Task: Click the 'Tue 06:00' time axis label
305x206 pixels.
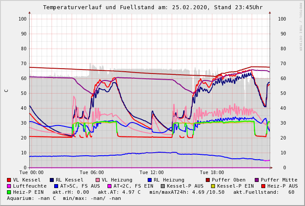Action: pyautogui.click(x=92, y=172)
